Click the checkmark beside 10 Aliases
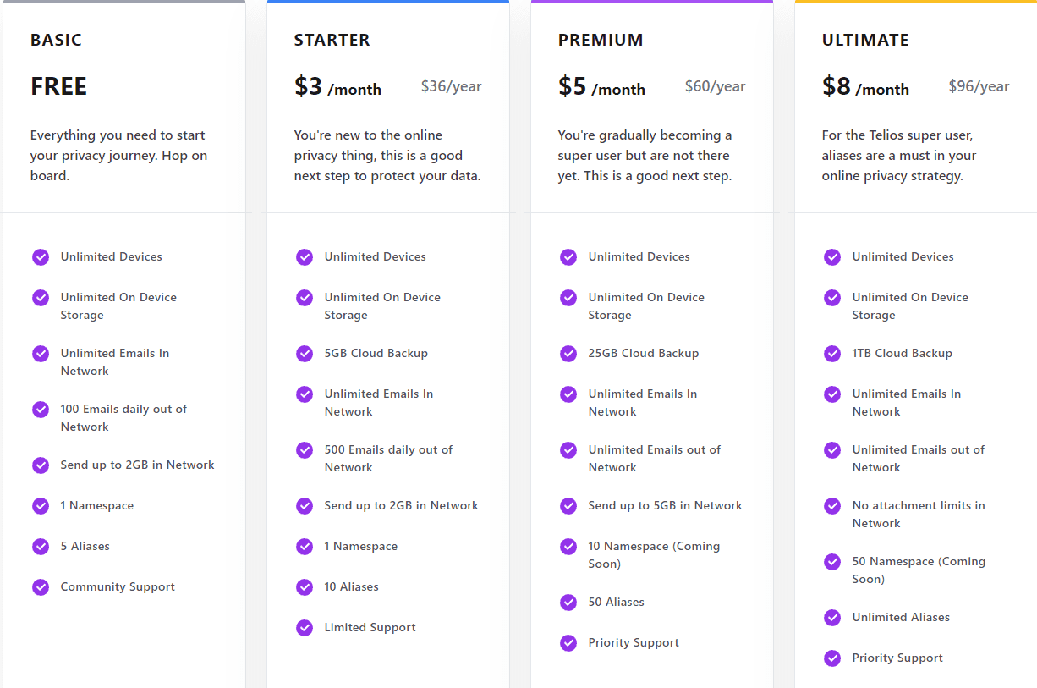This screenshot has height=688, width=1037. pos(305,587)
